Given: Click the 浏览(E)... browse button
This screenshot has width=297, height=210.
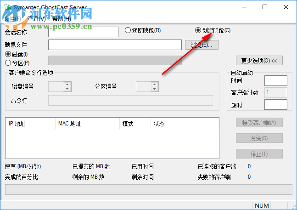Looking at the screenshot, I should pyautogui.click(x=202, y=45).
